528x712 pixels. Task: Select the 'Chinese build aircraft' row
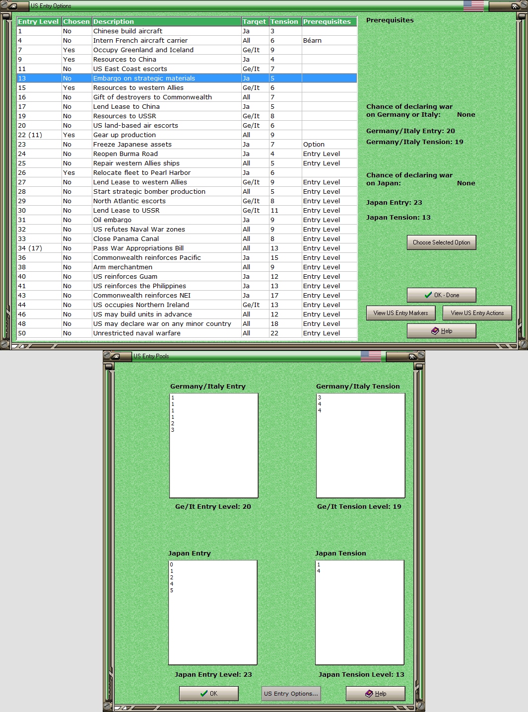(x=187, y=31)
